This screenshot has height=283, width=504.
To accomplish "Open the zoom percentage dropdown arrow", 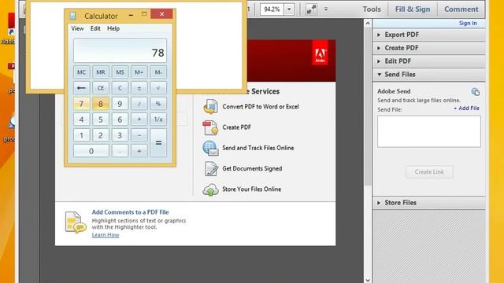I will (289, 9).
